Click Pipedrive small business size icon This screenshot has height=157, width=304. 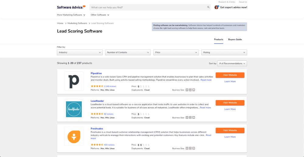tap(187, 90)
